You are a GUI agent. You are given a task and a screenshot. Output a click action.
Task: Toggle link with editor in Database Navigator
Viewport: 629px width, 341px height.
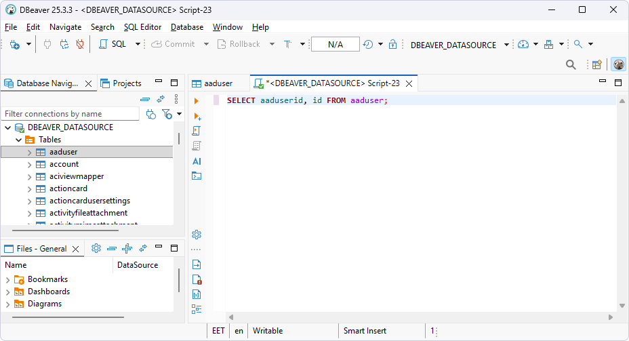coord(161,99)
